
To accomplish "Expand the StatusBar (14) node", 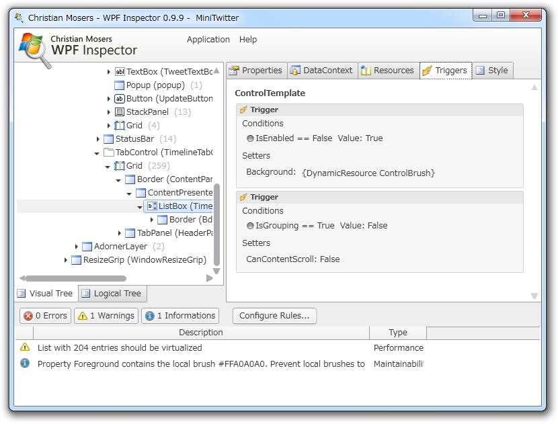I will click(98, 139).
